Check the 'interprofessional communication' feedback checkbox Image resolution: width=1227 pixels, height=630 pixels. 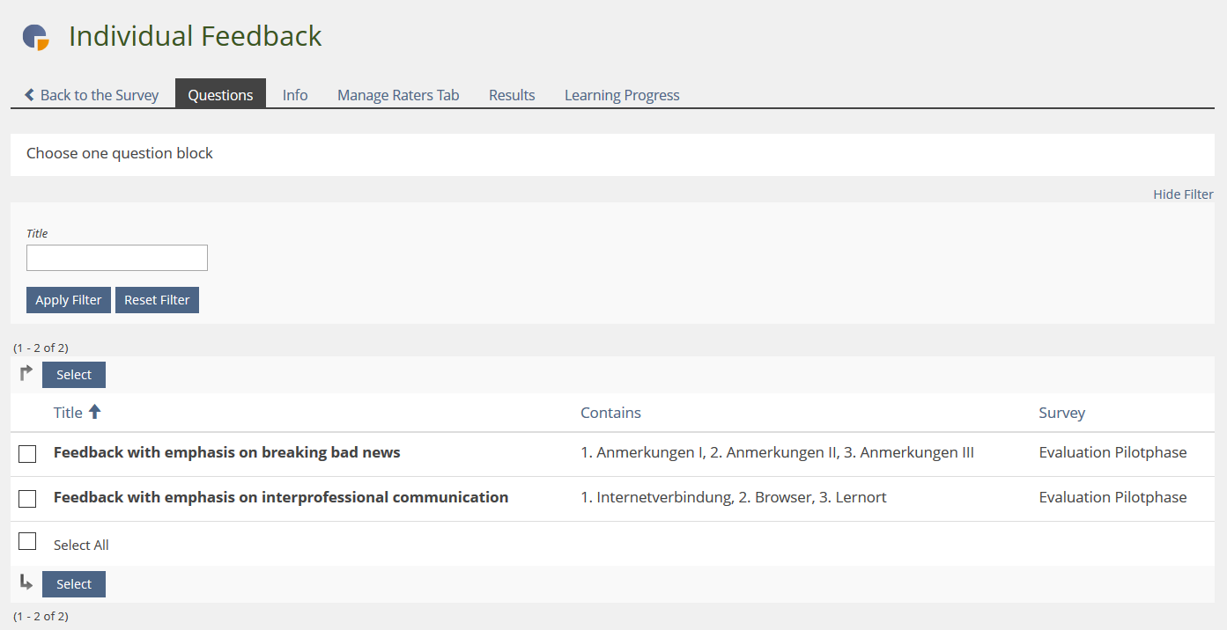[x=27, y=499]
